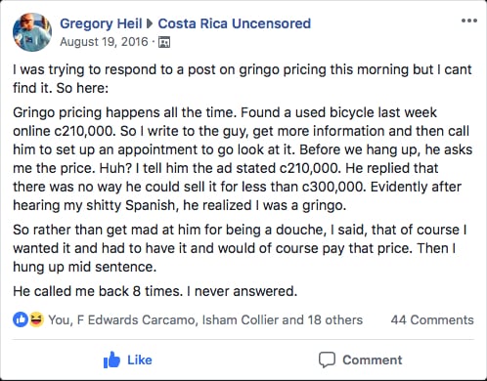Viewport: 487px width, 381px height.
Task: Click the group members privacy icon
Action: (x=164, y=42)
